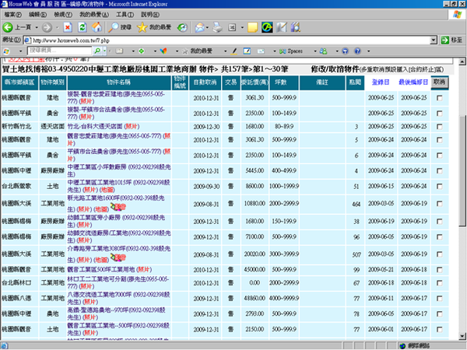Tick checkbox for 竹北 透天店面 row

coord(439,127)
